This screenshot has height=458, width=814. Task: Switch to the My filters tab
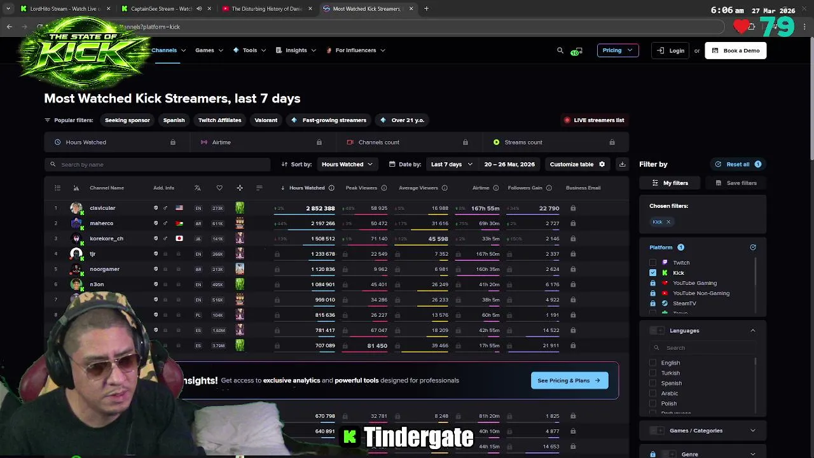(x=670, y=183)
